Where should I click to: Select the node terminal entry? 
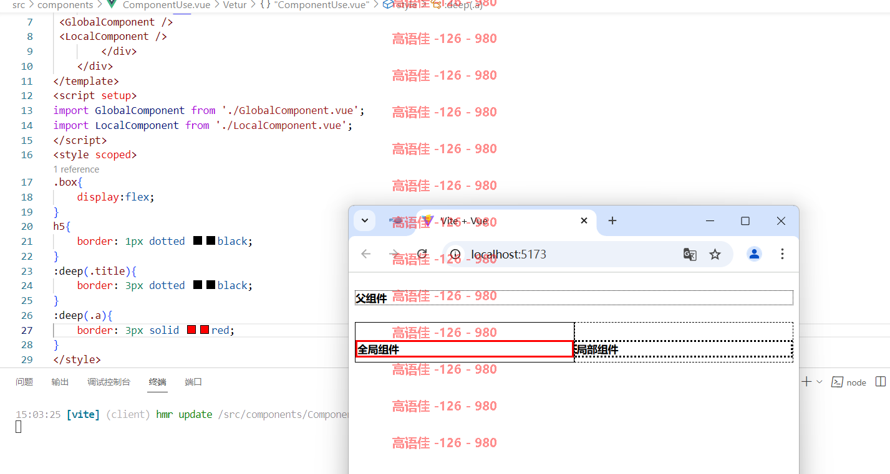[849, 382]
